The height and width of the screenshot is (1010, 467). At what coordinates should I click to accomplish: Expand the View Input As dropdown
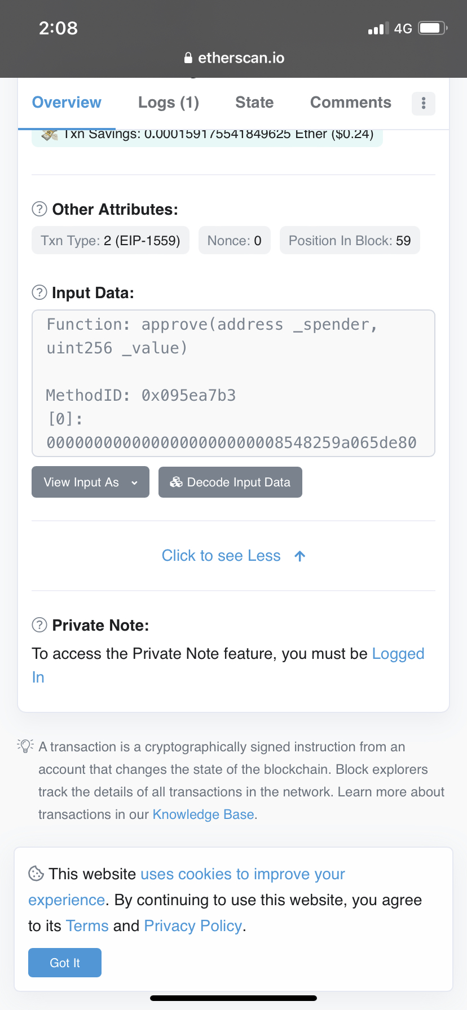click(90, 482)
